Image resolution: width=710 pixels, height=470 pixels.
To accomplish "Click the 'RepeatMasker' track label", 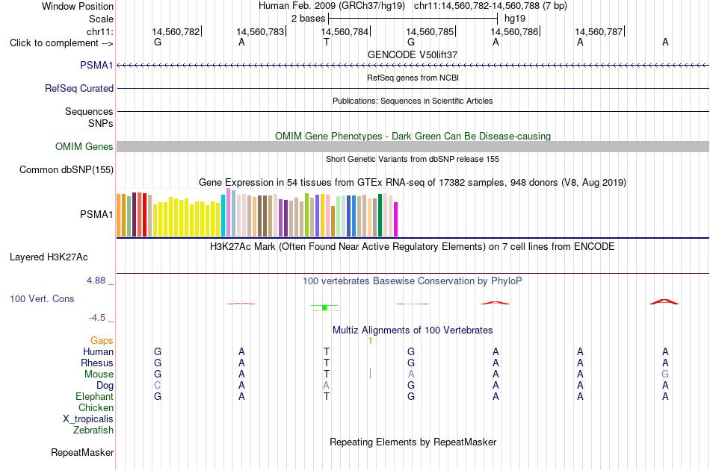I will [x=82, y=452].
